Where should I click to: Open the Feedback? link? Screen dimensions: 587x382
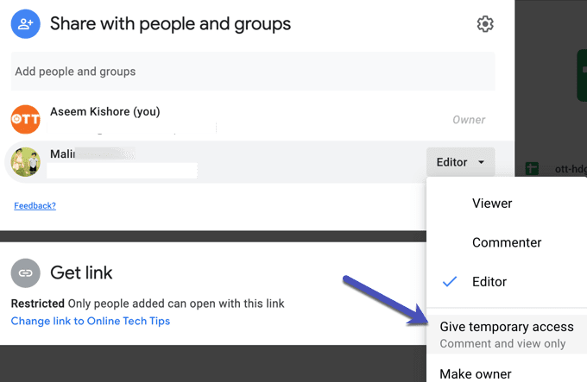click(x=35, y=206)
